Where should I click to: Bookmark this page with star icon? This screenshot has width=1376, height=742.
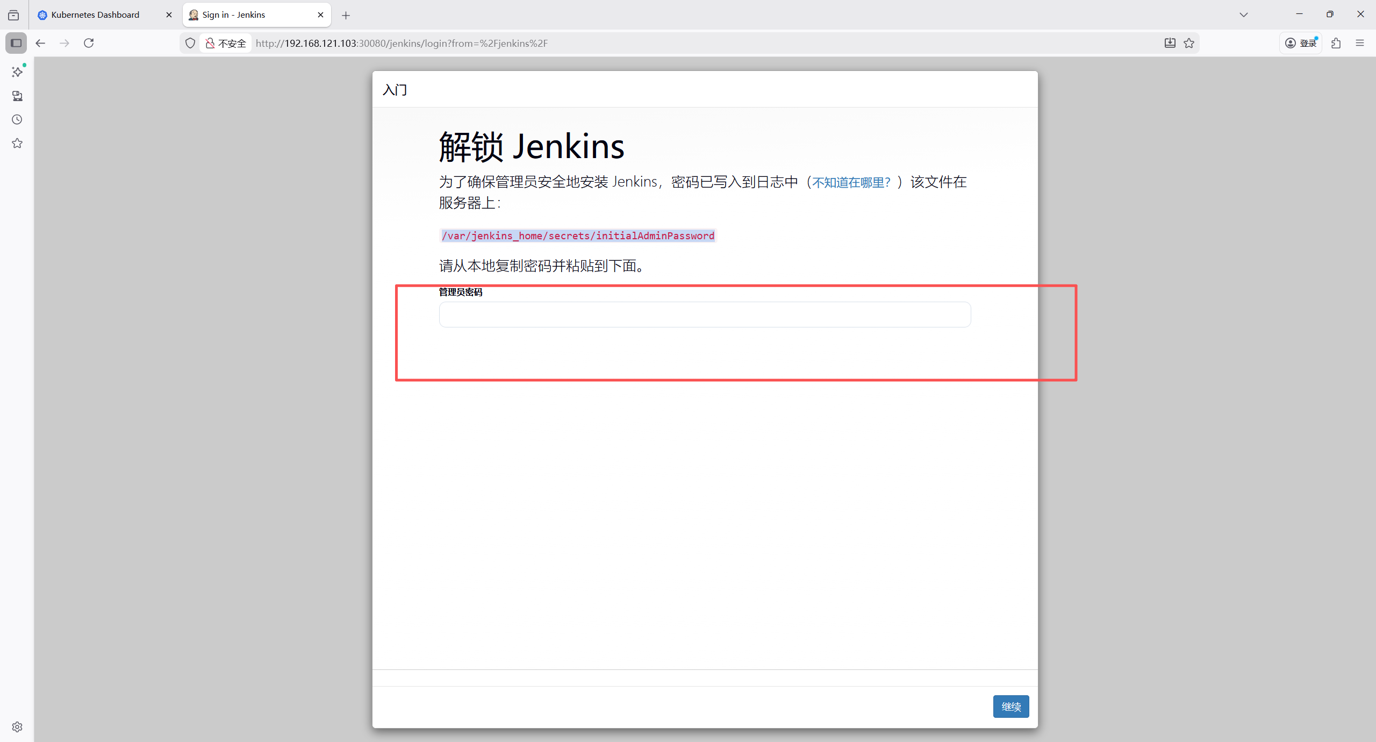[1189, 43]
